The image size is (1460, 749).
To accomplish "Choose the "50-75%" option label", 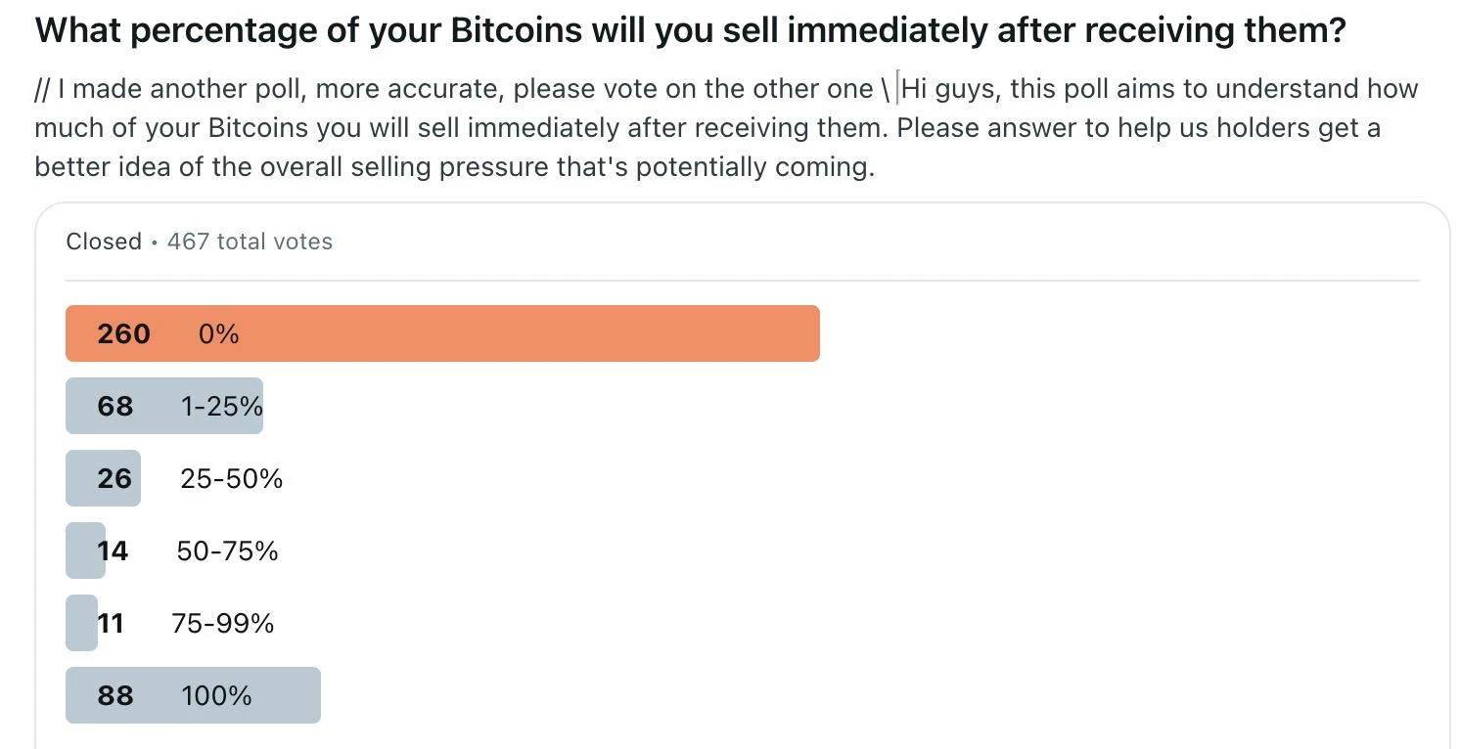I will 227,551.
